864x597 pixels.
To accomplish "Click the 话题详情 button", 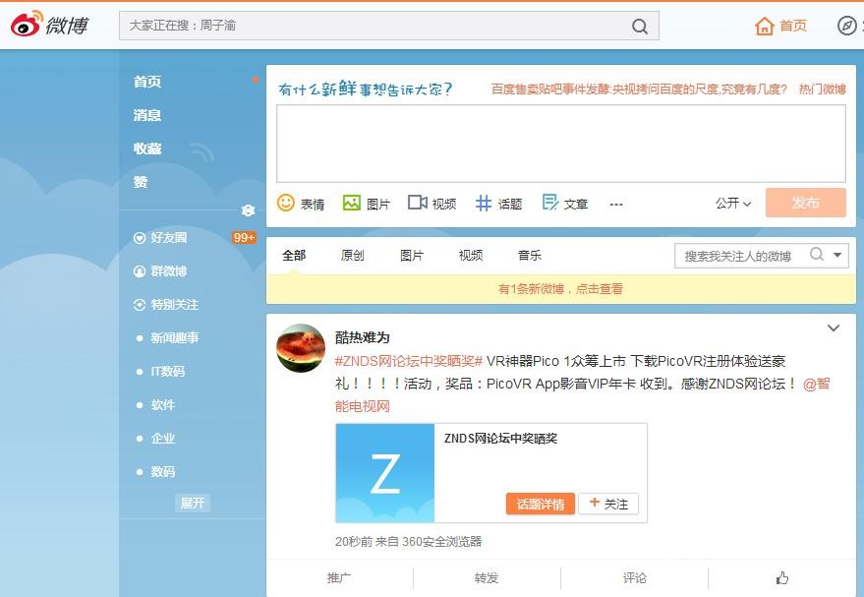I will click(540, 504).
